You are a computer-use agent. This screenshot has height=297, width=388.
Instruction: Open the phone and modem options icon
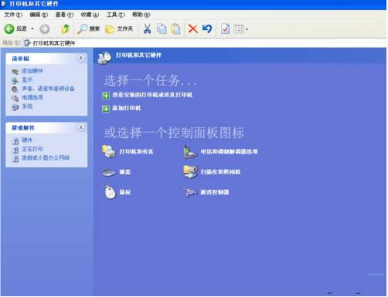(190, 151)
